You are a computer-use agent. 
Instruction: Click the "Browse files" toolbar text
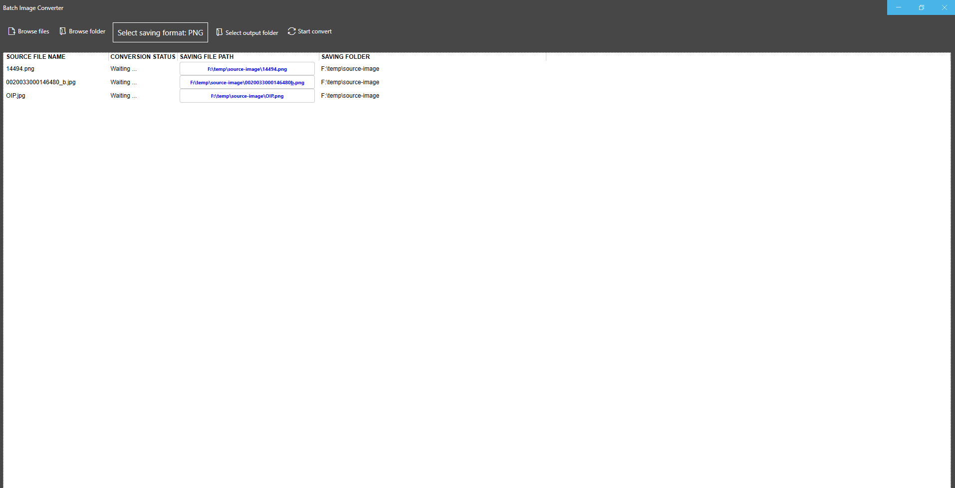(33, 31)
